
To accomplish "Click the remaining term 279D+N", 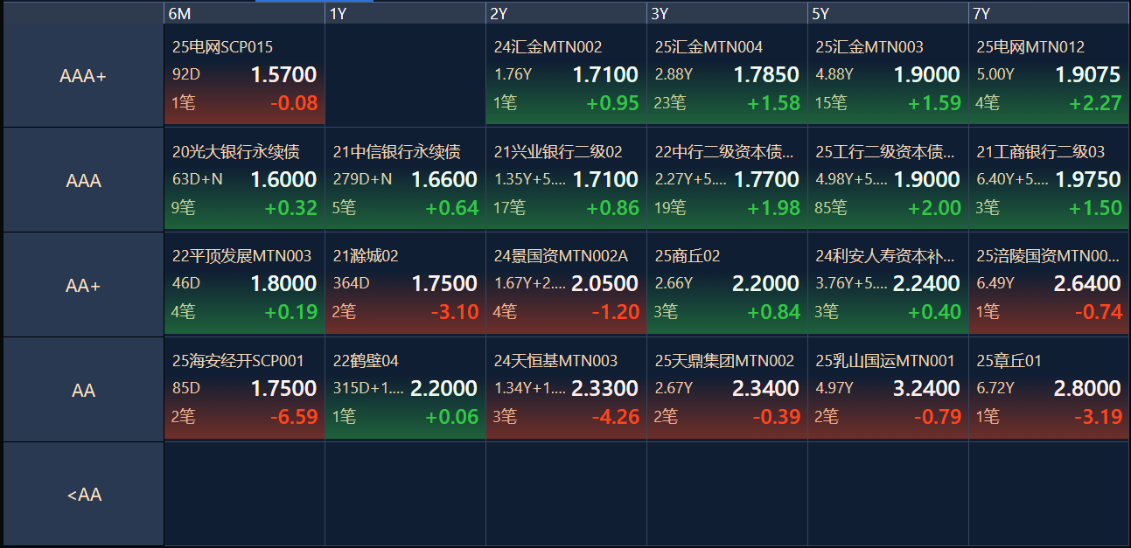I will tap(362, 180).
